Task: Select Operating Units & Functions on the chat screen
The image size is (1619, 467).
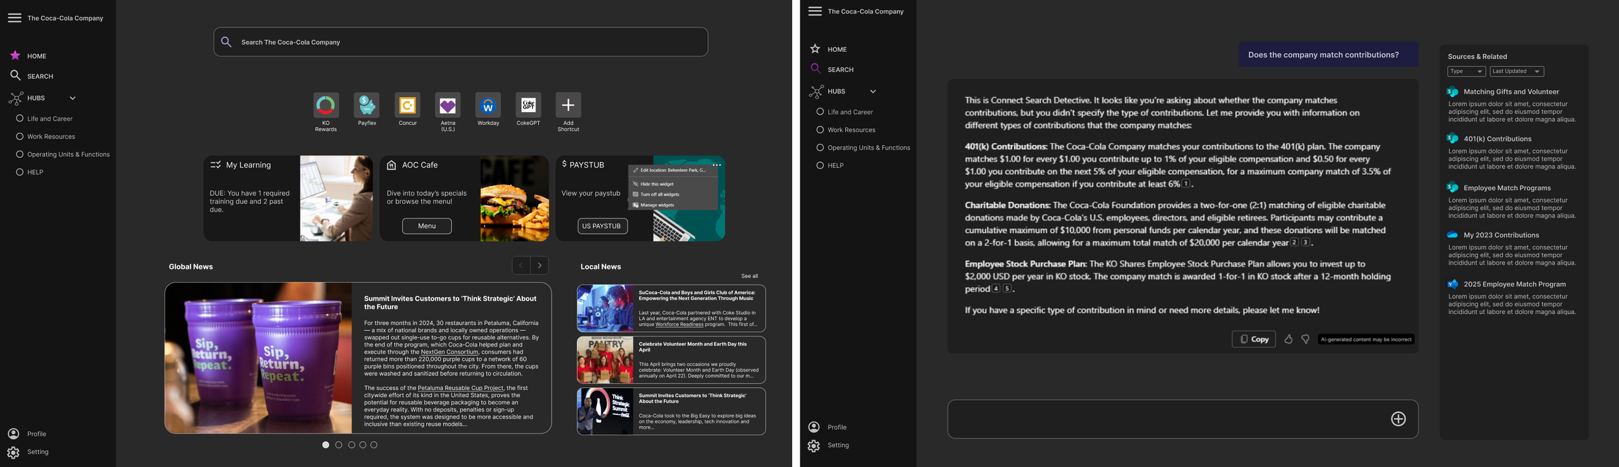Action: point(820,147)
